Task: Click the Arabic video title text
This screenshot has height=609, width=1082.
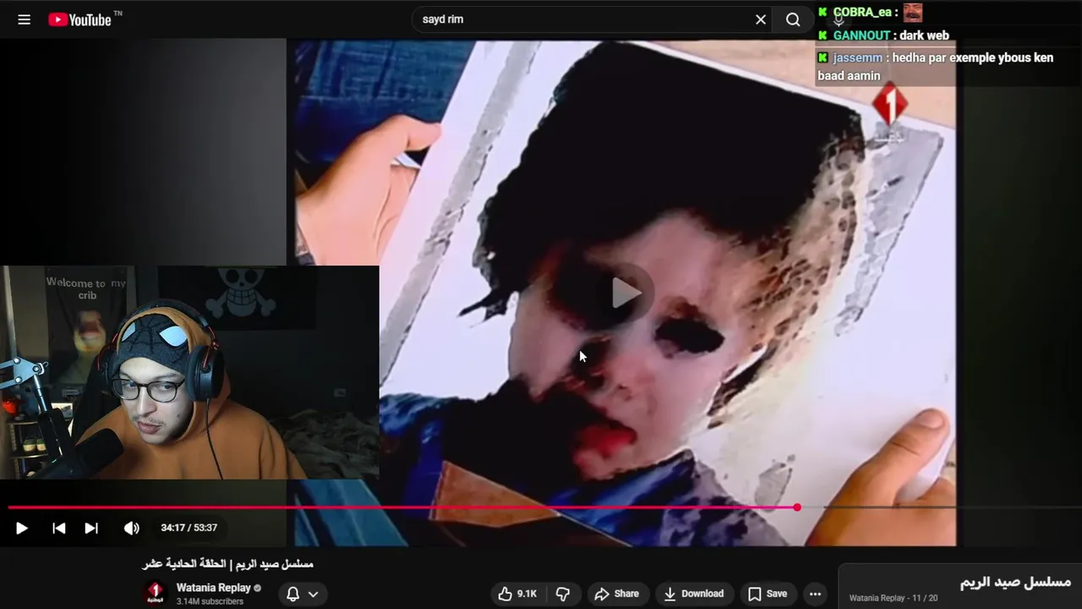Action: pos(228,564)
